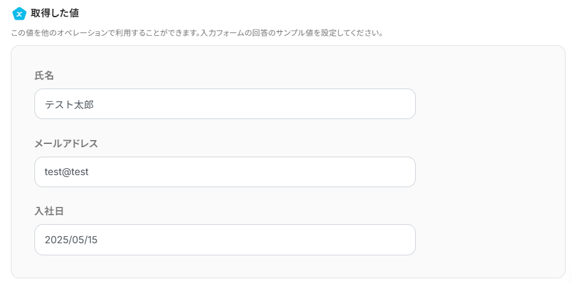Click the 2025/05/15 date value

coord(71,239)
